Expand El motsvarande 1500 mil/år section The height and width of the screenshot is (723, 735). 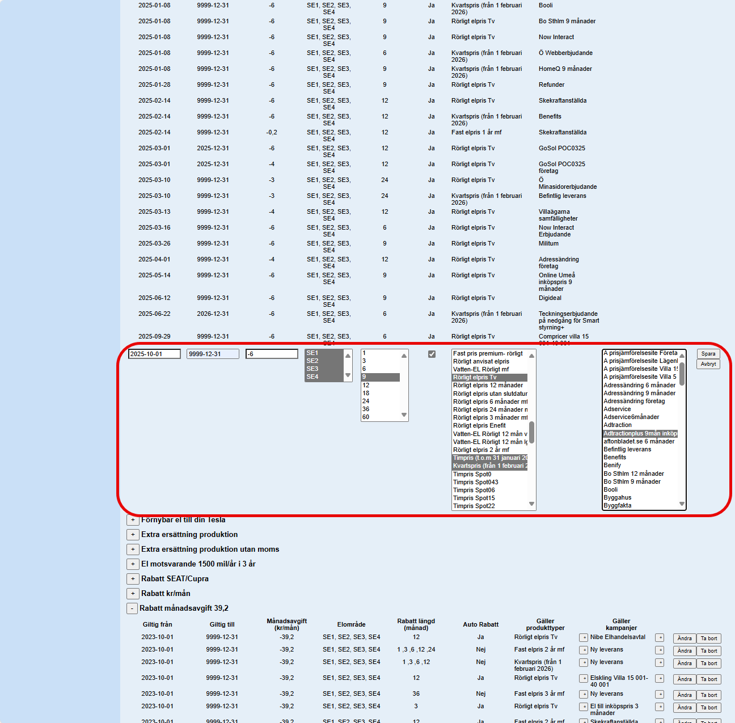[x=133, y=564]
